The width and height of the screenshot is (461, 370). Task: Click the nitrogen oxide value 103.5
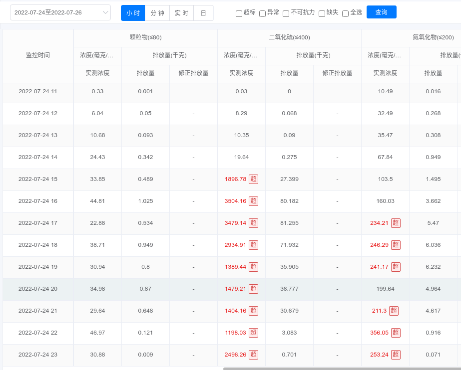(385, 179)
